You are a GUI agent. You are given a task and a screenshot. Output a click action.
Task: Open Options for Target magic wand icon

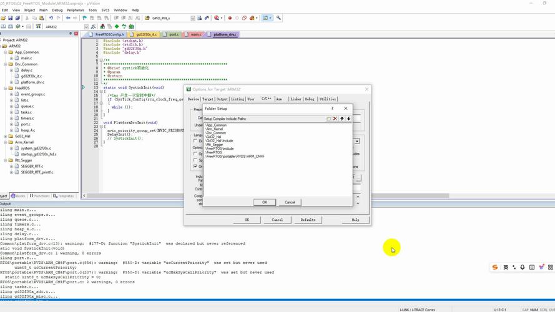coord(94,27)
